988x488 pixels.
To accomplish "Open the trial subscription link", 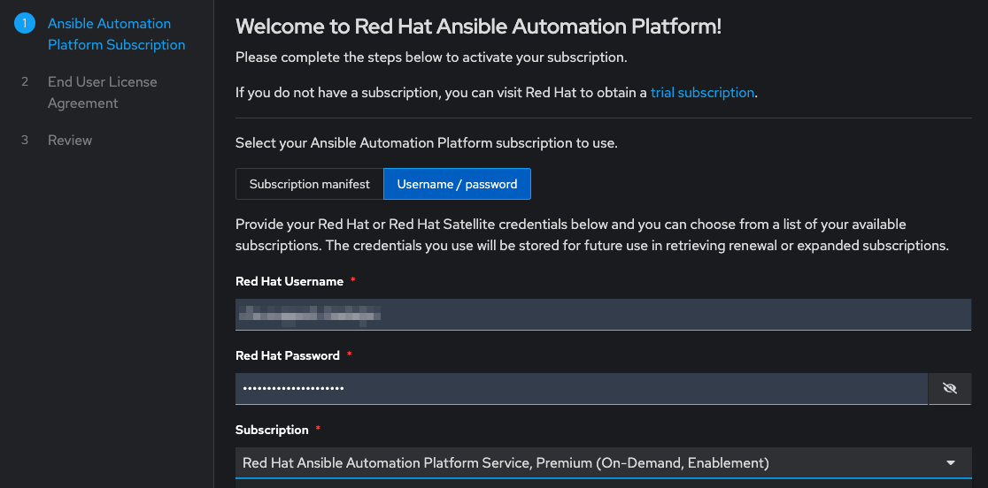I will click(702, 93).
